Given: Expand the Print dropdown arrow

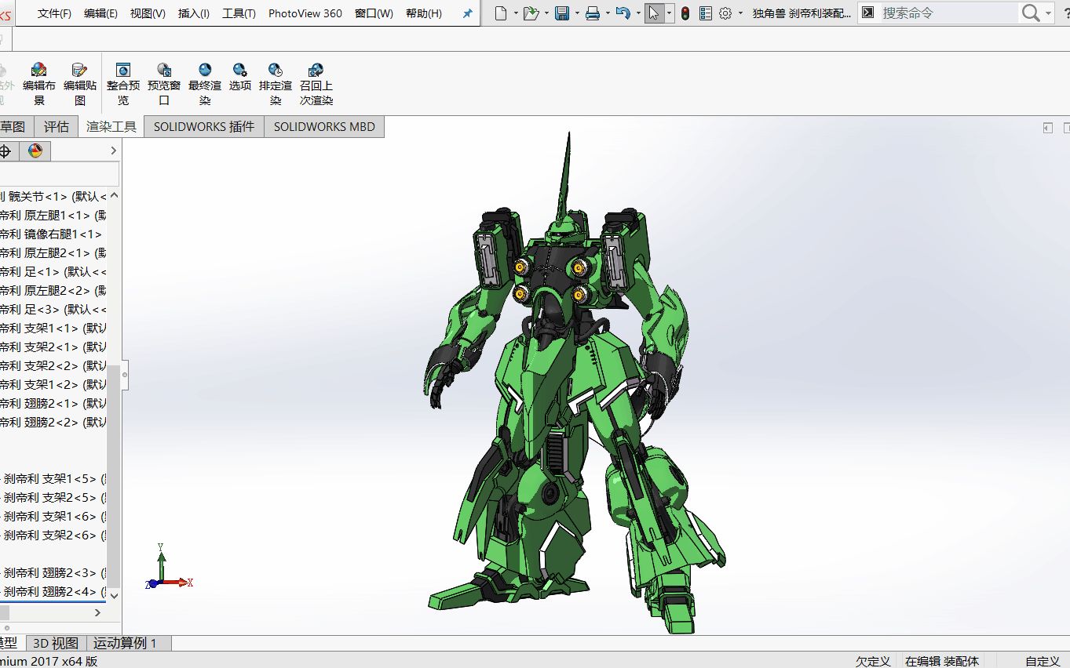Looking at the screenshot, I should 608,13.
